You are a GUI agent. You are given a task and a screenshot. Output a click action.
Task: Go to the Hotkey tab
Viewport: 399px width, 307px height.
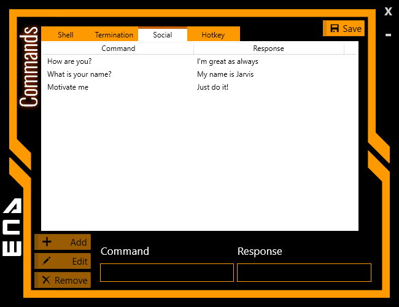click(213, 35)
